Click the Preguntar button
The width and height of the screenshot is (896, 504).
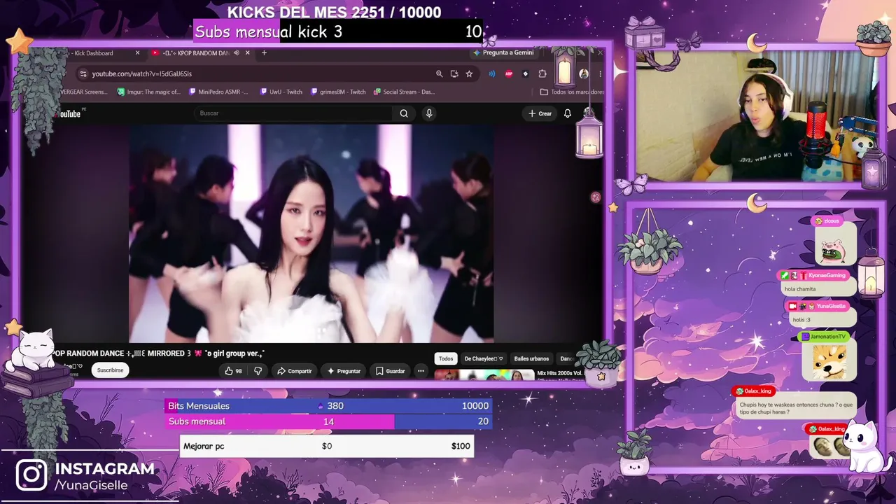[344, 371]
